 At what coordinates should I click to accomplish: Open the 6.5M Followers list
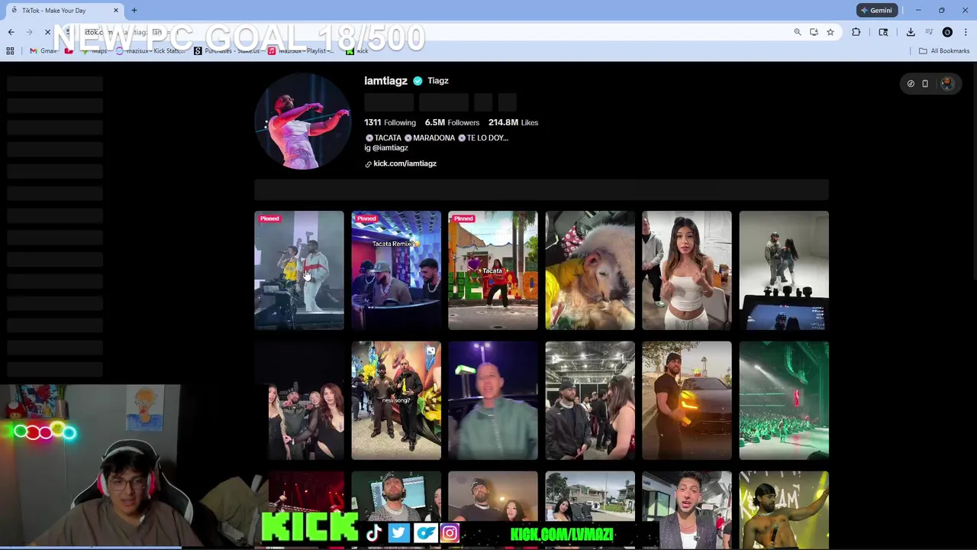pos(452,122)
